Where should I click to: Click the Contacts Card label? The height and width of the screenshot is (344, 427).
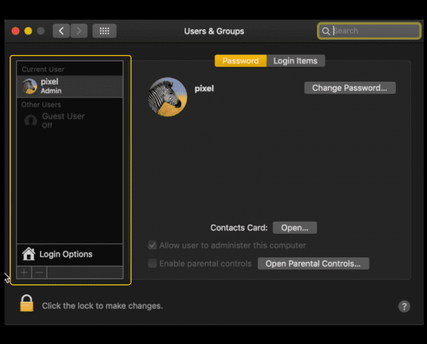tap(239, 228)
